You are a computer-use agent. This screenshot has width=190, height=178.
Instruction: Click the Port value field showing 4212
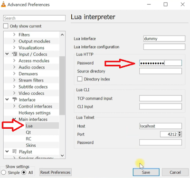(x=169, y=134)
